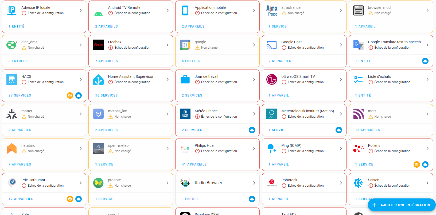Click the meross_lan logo
The width and height of the screenshot is (436, 215).
pos(98,114)
